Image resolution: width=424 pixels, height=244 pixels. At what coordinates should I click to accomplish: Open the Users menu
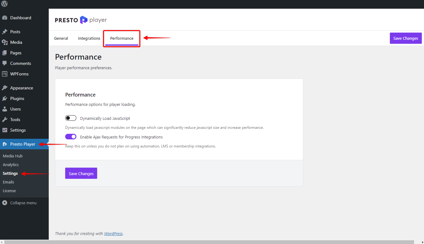tap(24, 109)
